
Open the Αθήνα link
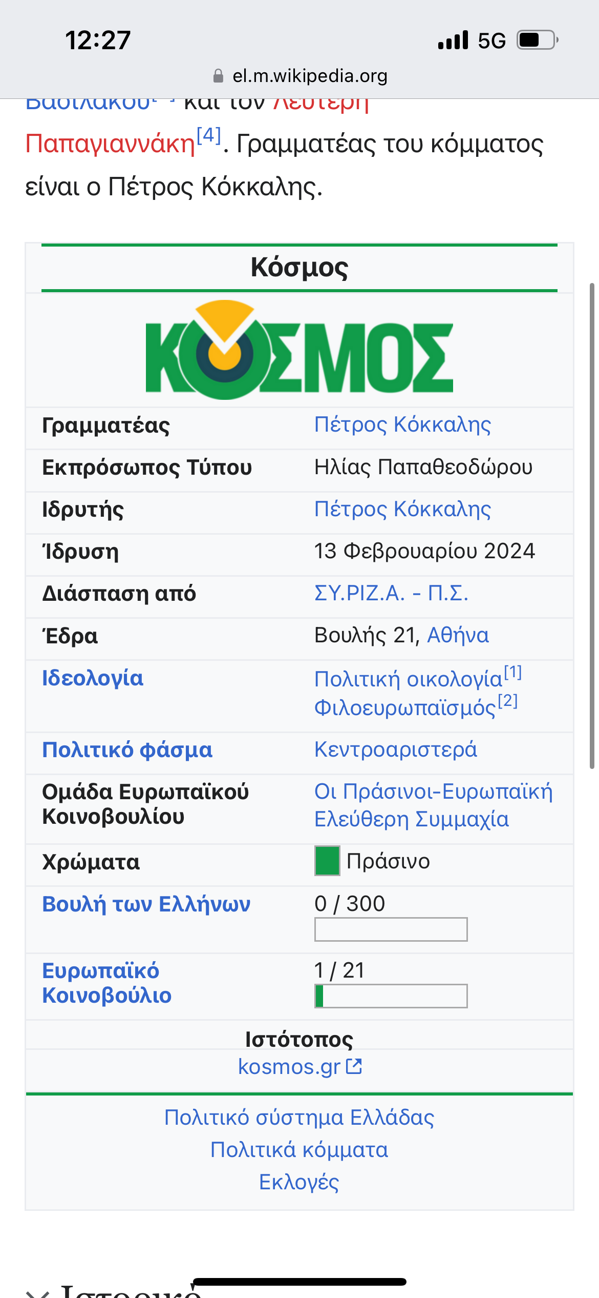[458, 635]
